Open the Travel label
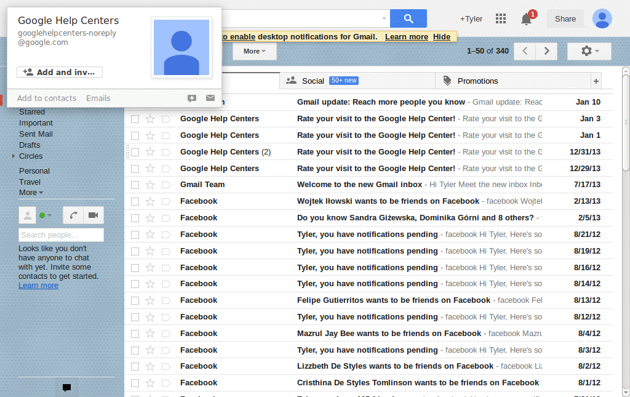Viewport: 630px width, 397px height. pyautogui.click(x=30, y=182)
